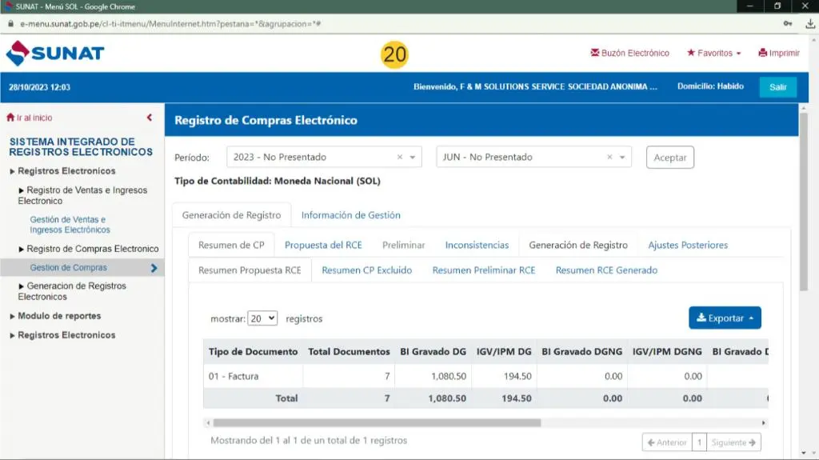The height and width of the screenshot is (460, 819).
Task: Open Buzón Electrónico mailbox
Action: click(x=629, y=54)
